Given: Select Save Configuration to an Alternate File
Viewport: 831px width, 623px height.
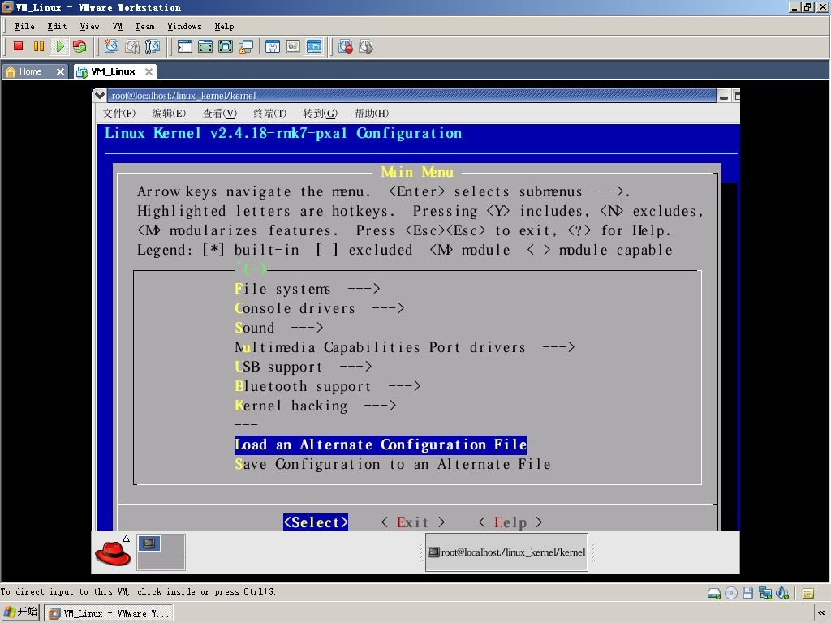Looking at the screenshot, I should pos(393,464).
